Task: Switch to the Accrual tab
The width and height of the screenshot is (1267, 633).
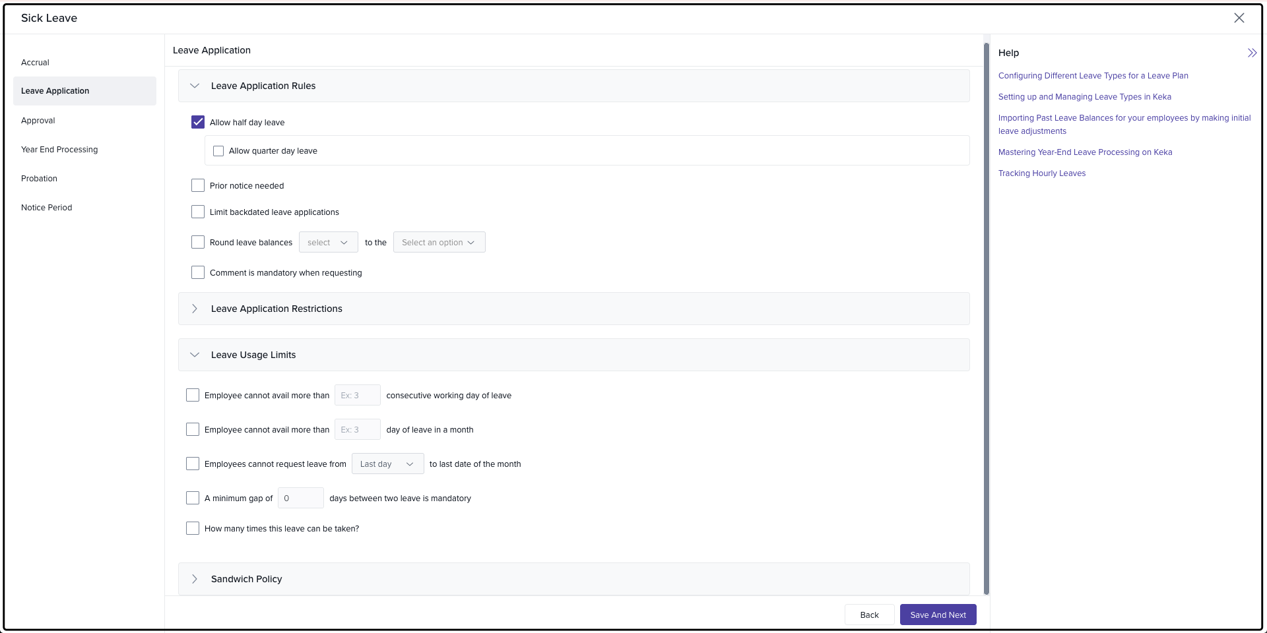Action: tap(36, 63)
